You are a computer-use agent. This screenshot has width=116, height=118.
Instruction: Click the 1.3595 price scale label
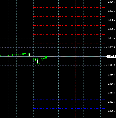[x=111, y=84]
